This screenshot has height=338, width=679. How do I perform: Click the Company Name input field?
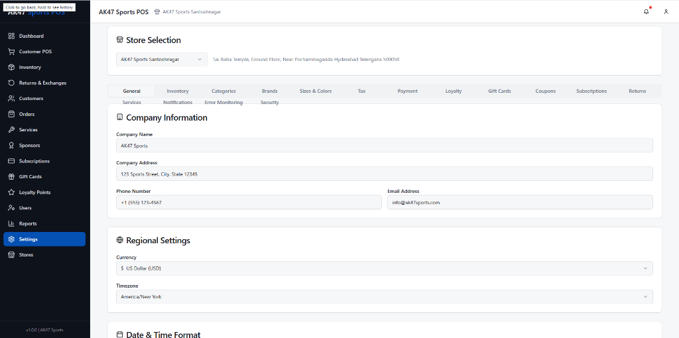(384, 145)
